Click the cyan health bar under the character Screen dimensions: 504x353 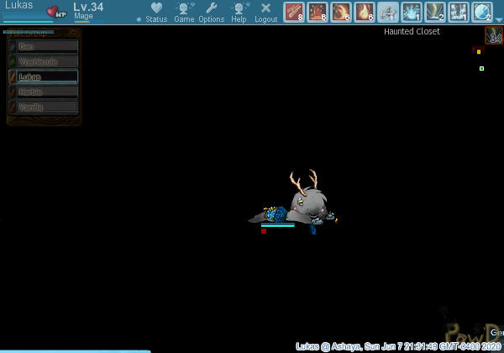277,224
